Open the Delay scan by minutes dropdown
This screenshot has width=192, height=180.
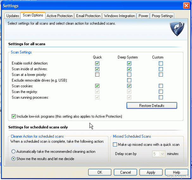163,154
